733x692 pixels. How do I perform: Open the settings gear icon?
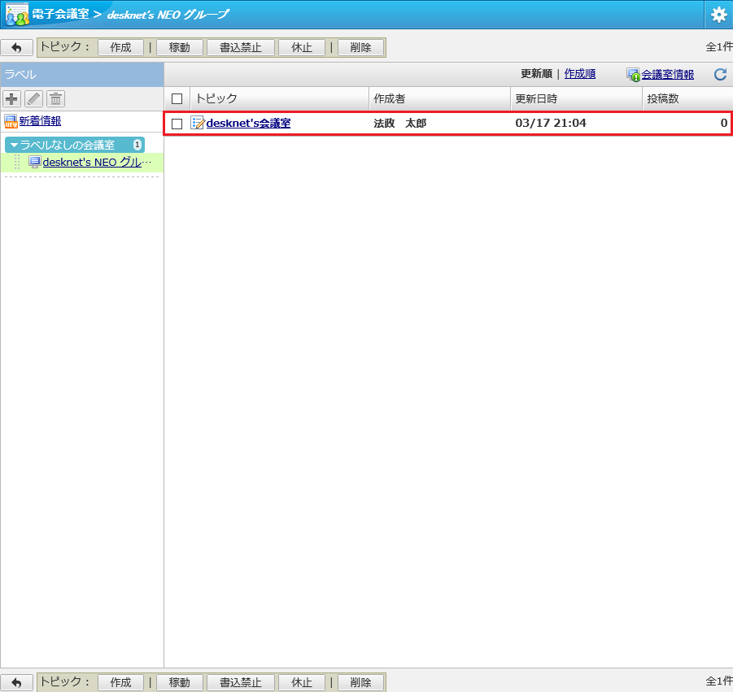tap(718, 15)
